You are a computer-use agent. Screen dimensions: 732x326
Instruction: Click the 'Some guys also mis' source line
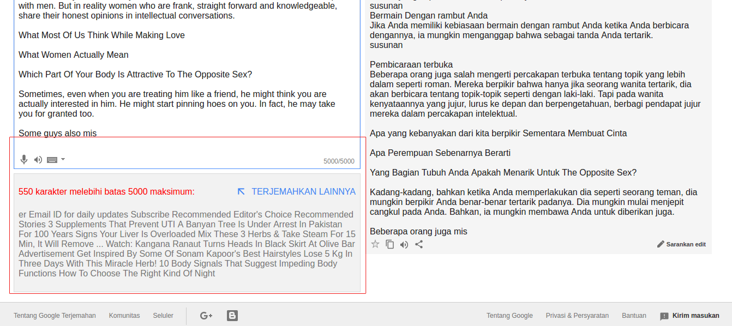(57, 133)
